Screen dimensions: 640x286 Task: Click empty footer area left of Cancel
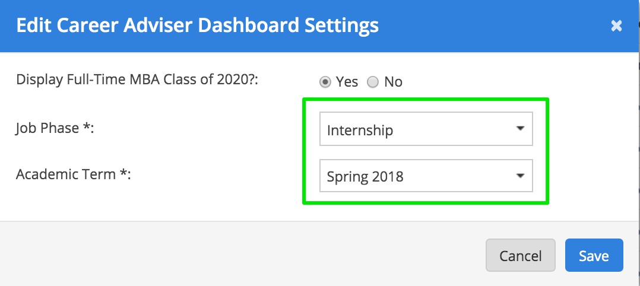tap(237, 255)
